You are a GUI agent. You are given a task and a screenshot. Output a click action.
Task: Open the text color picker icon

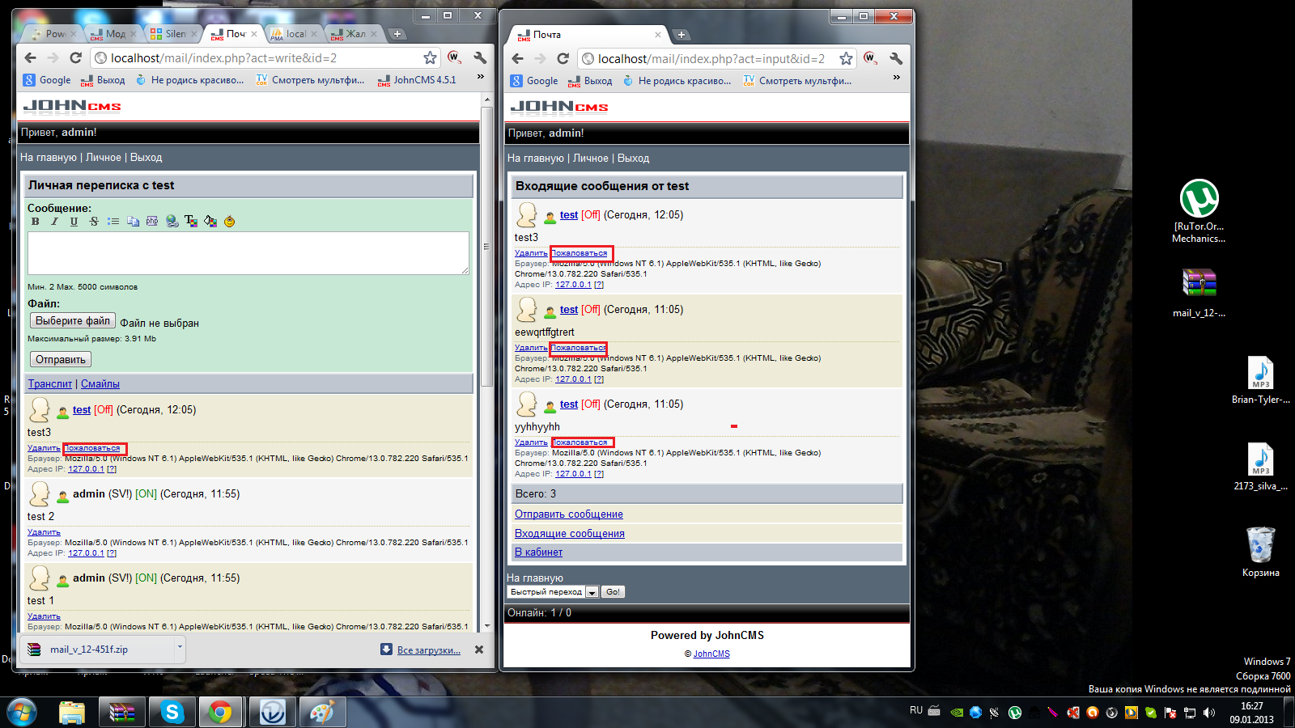(191, 222)
